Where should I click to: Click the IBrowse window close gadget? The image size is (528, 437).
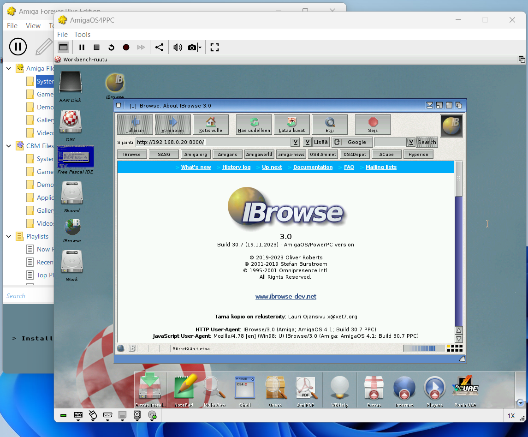(x=119, y=106)
